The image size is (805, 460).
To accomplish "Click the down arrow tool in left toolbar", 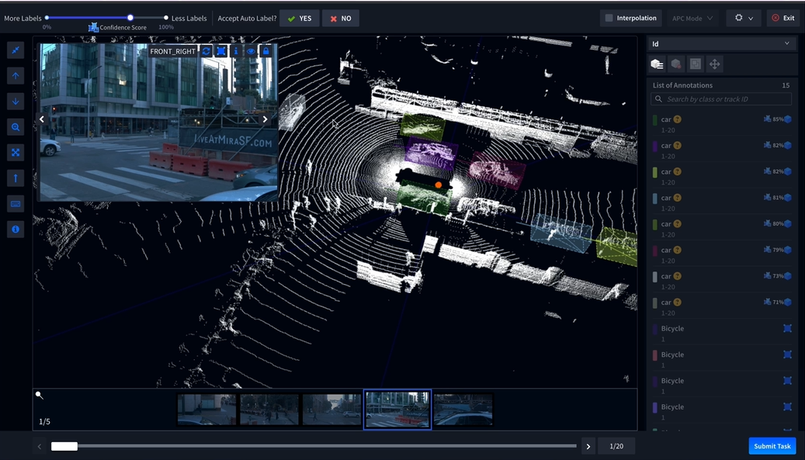I will pyautogui.click(x=16, y=102).
